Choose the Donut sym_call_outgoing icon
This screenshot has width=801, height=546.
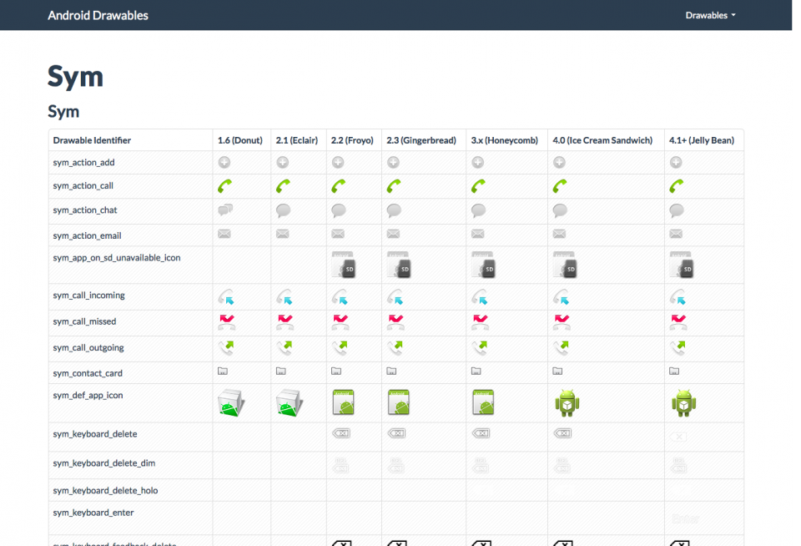click(x=226, y=348)
